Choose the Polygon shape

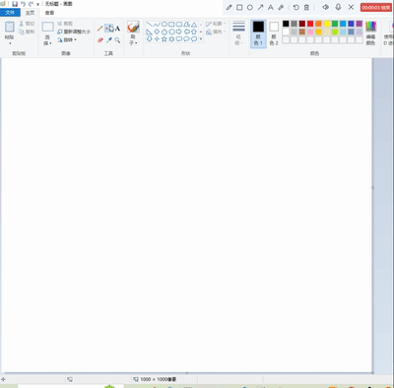coord(186,25)
